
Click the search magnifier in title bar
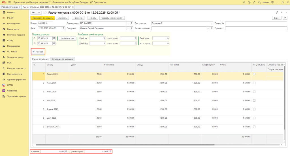[x=259, y=2]
